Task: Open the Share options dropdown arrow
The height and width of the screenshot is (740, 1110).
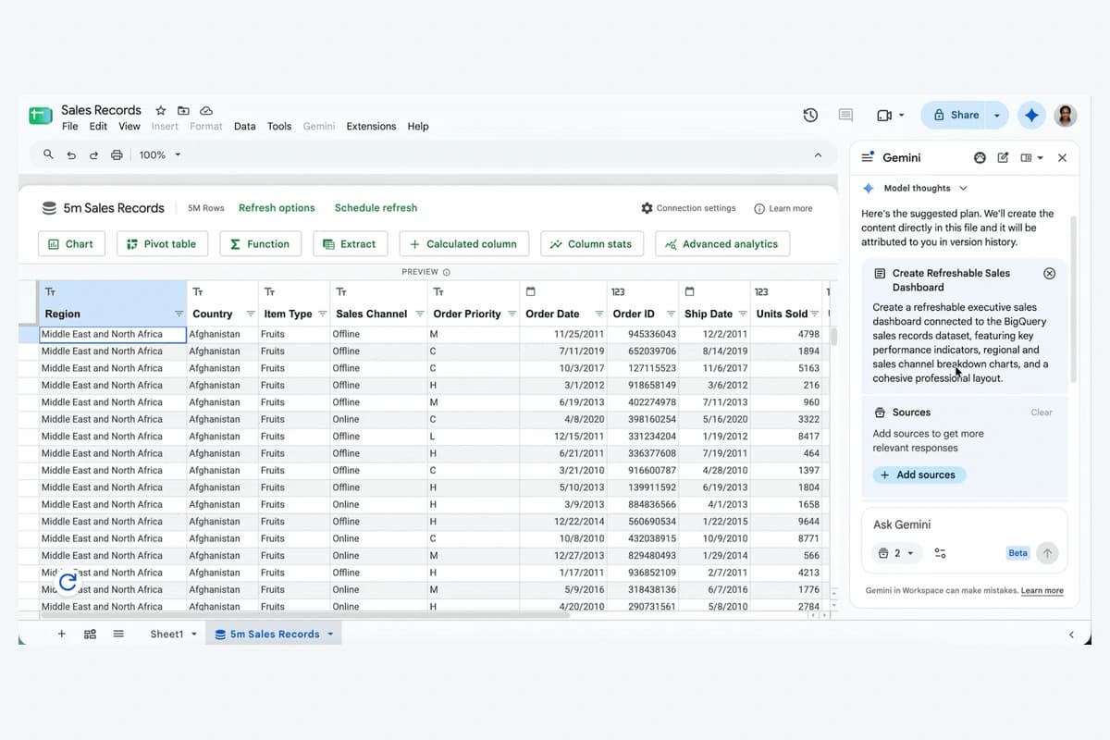Action: pyautogui.click(x=997, y=116)
